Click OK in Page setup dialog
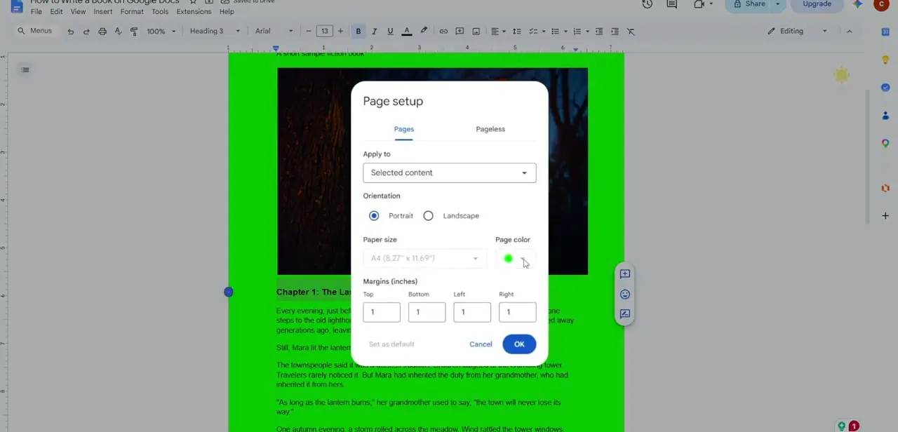This screenshot has width=898, height=432. coord(519,344)
